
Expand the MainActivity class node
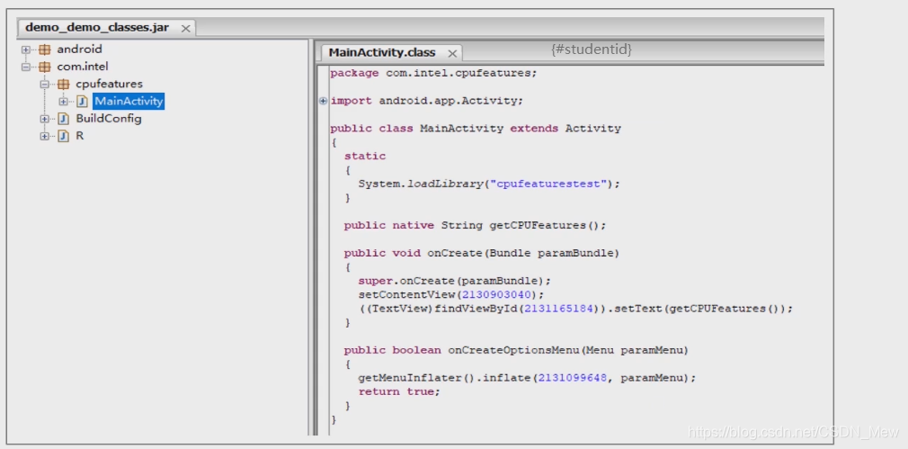pos(63,102)
